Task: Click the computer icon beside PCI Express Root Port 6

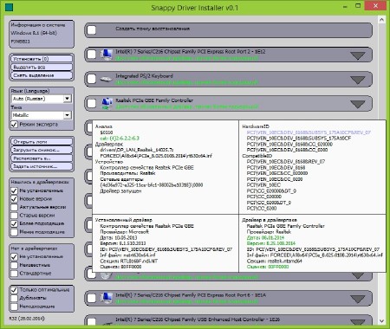Action: 107,298
